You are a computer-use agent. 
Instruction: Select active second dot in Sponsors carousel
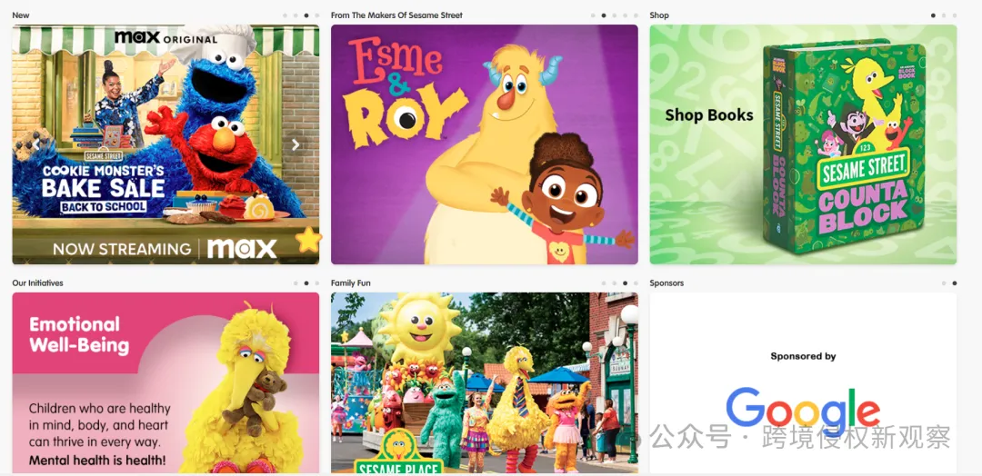coord(955,283)
